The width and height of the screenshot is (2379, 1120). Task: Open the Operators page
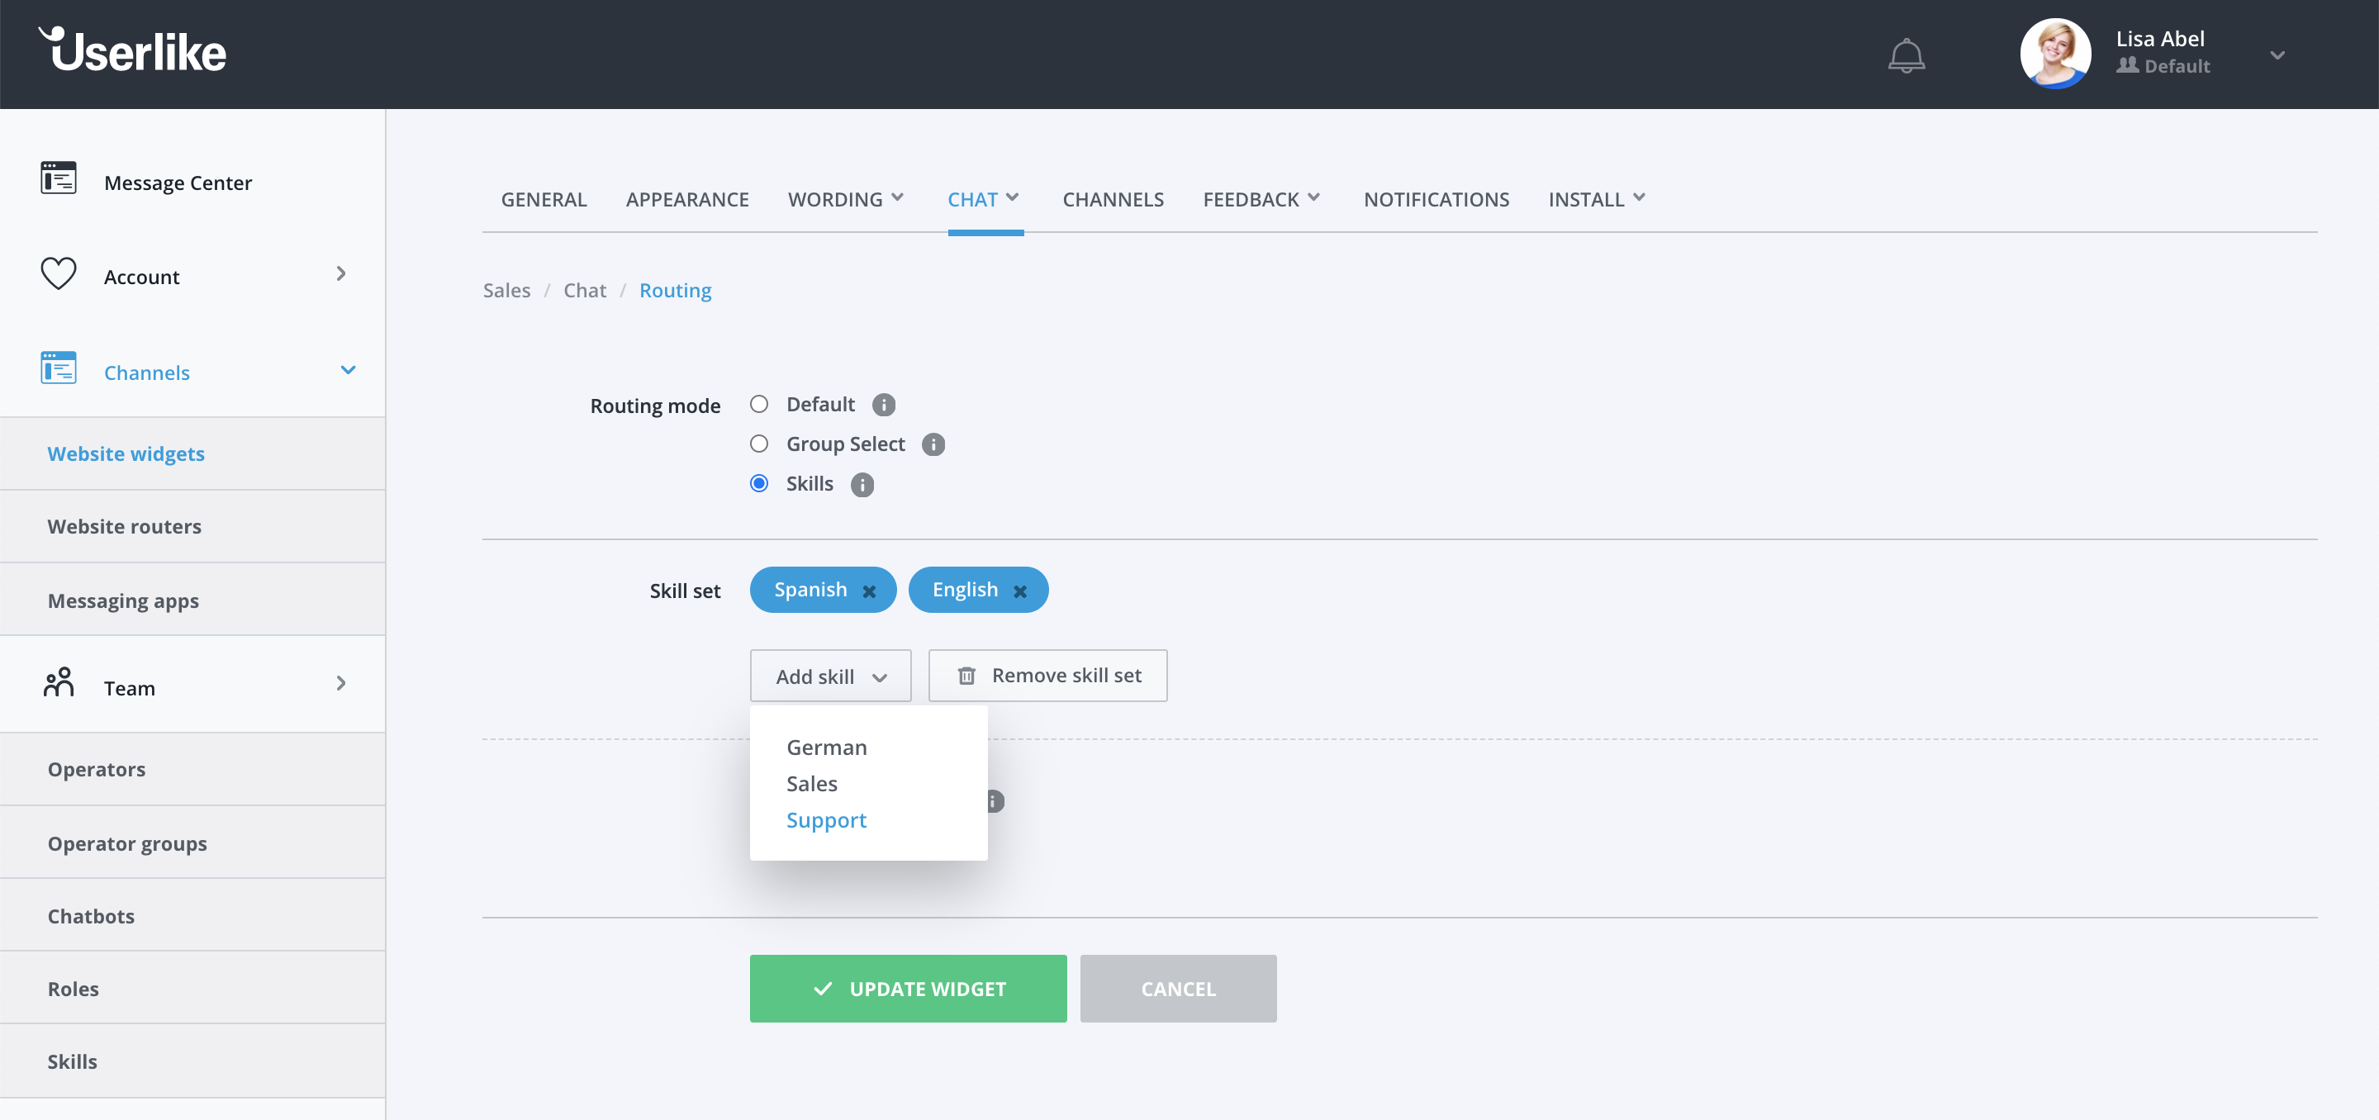pyautogui.click(x=192, y=769)
